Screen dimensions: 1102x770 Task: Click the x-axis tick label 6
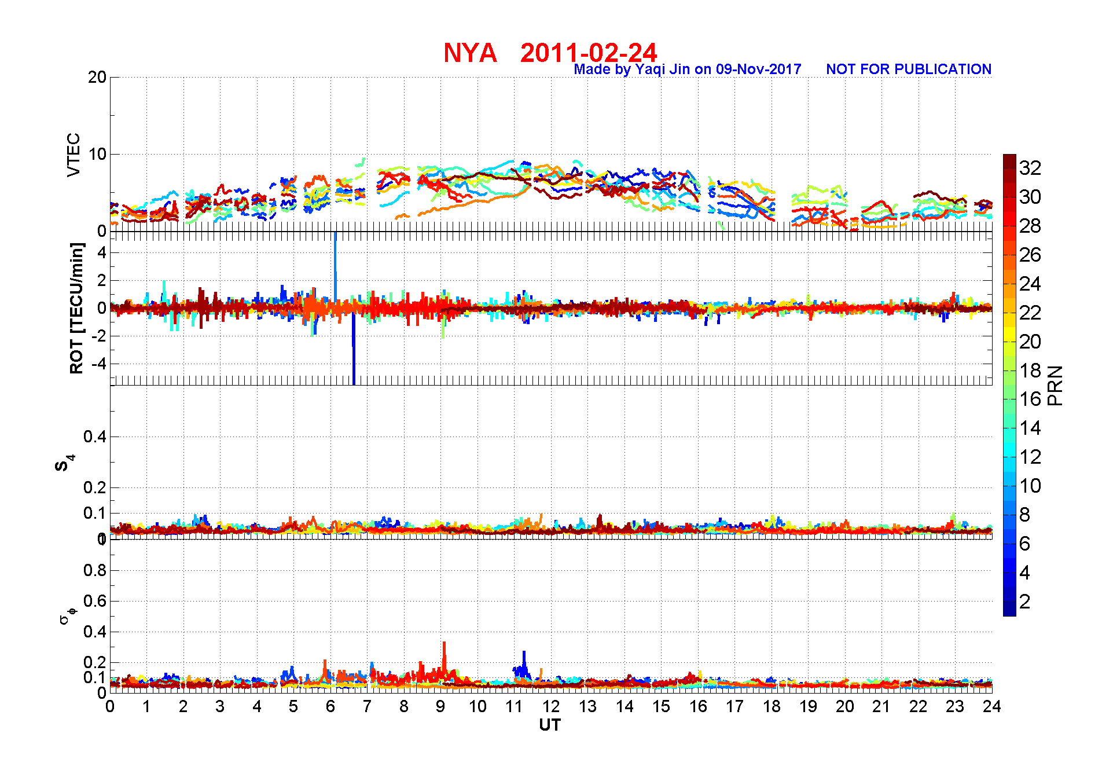coord(330,706)
